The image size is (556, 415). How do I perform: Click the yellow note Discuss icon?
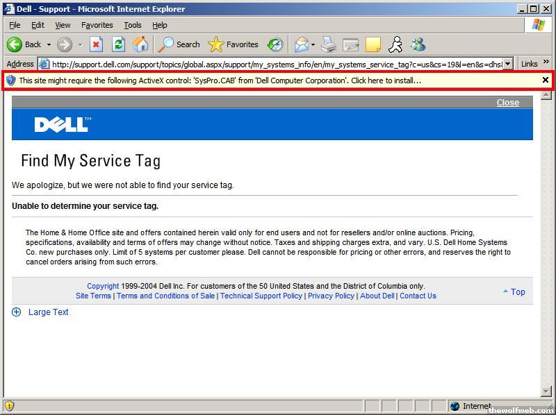(x=373, y=44)
